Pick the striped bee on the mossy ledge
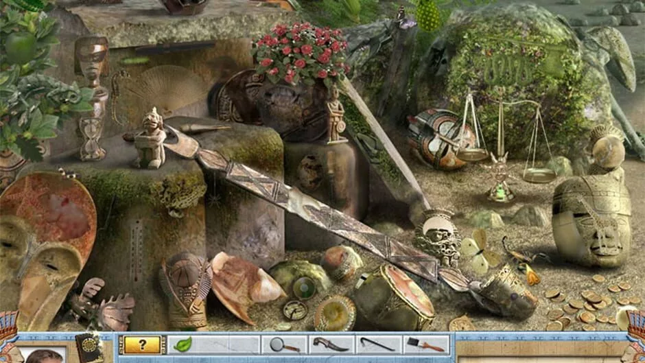Screen dimensions: 645x363 click(68, 174)
